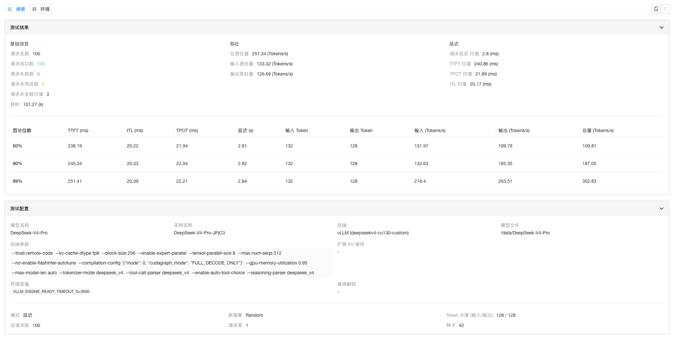The image size is (673, 339).
Task: Click the /data/DeepSeek-V4-Pro model file path
Action: 525,233
